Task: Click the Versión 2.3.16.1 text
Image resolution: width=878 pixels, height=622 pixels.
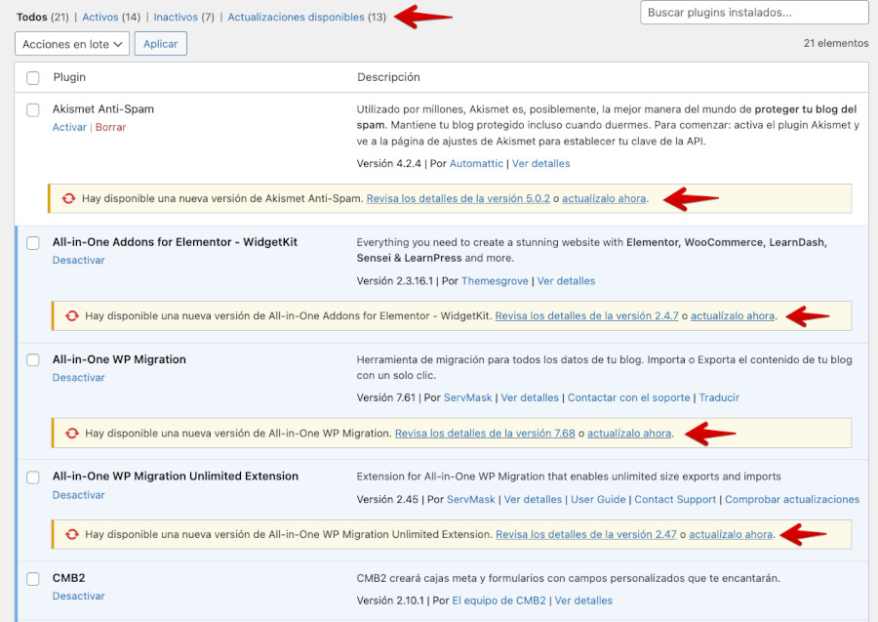Action: pos(395,281)
